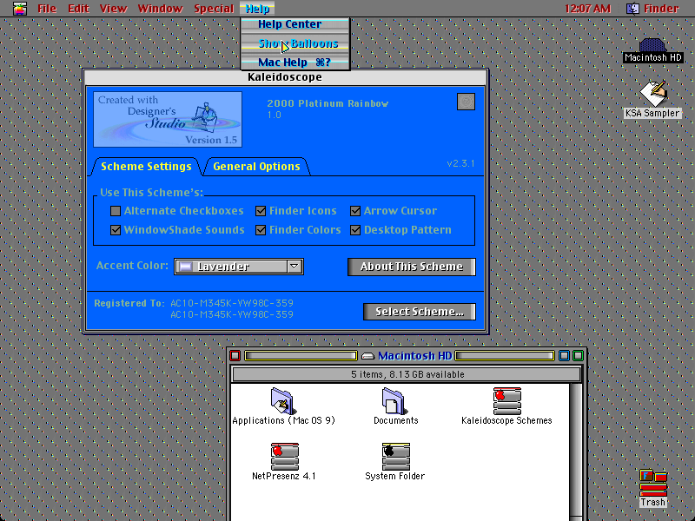Enable Alternate Checkboxes option

pyautogui.click(x=116, y=211)
